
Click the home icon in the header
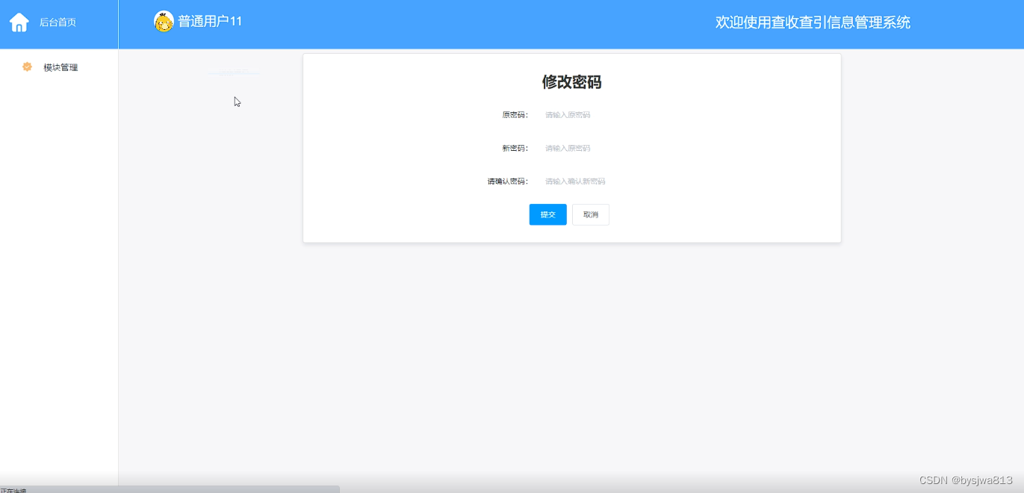click(19, 22)
